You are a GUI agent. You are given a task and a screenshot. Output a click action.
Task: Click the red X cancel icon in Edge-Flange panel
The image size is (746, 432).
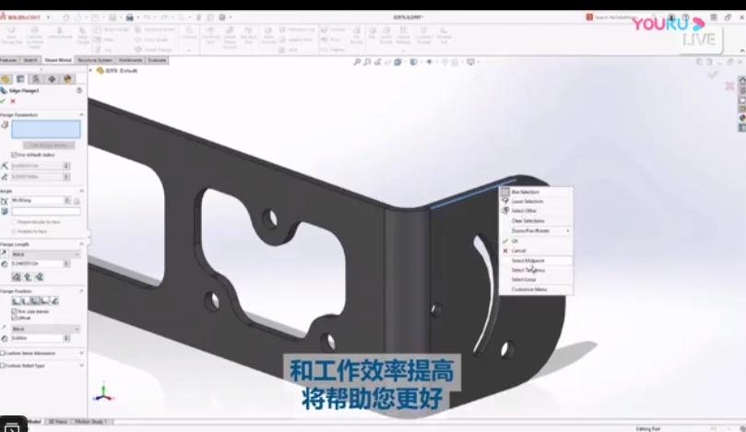point(13,101)
